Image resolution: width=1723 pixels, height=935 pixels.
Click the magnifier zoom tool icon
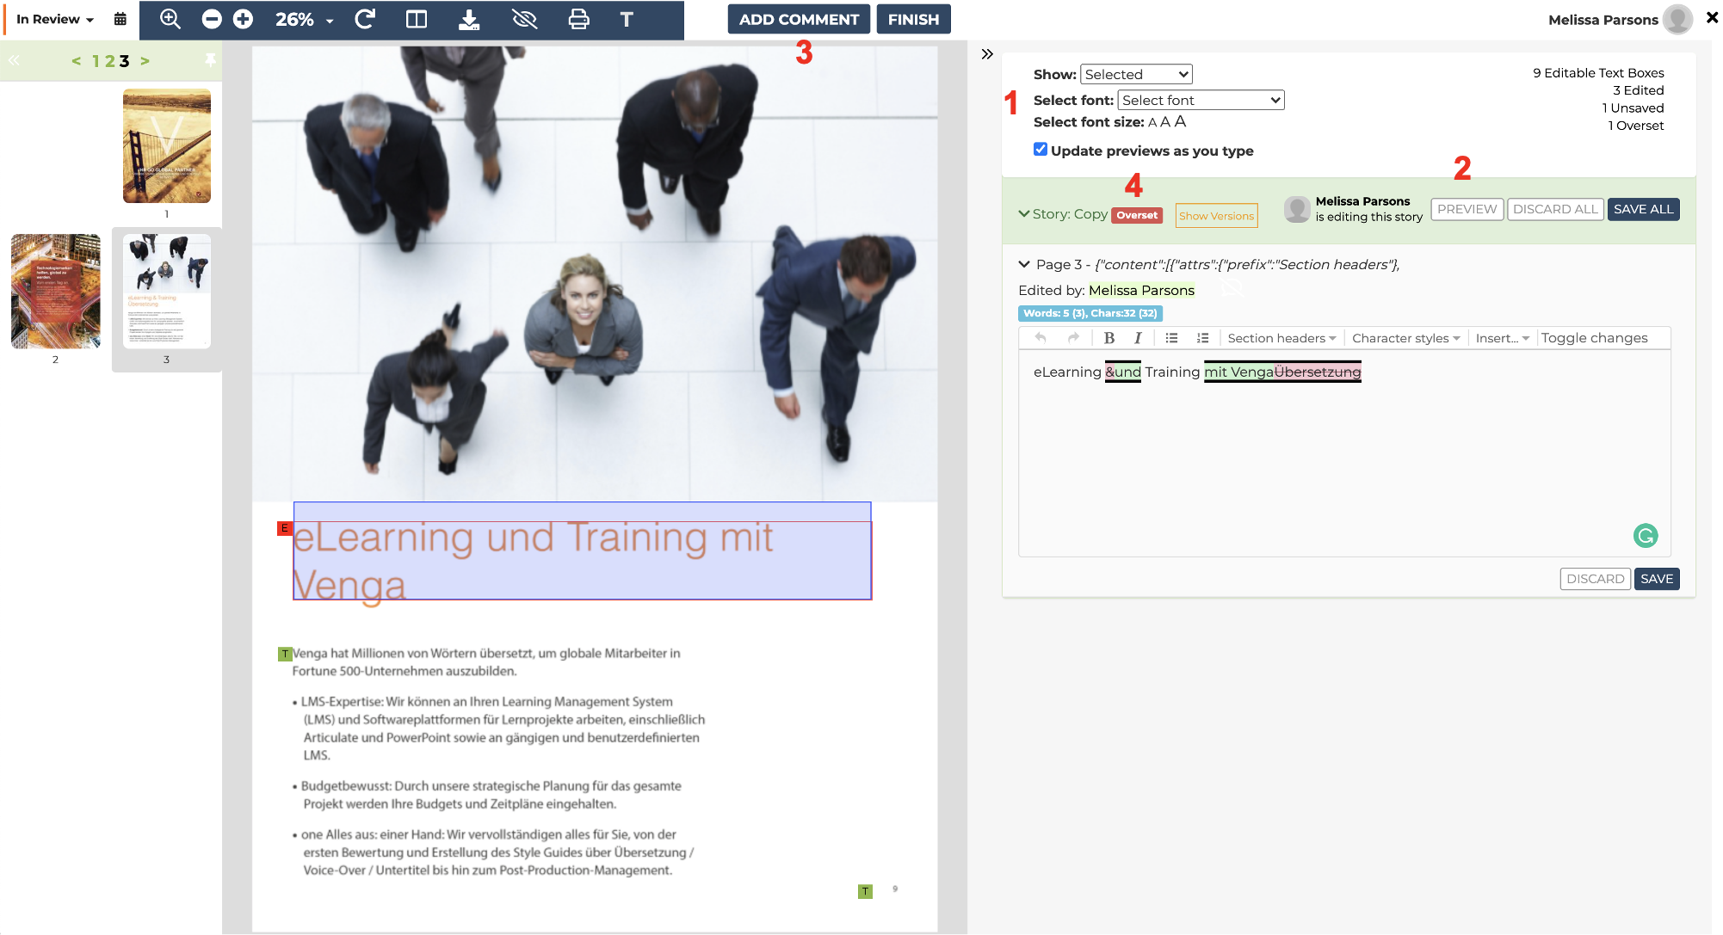(x=170, y=19)
